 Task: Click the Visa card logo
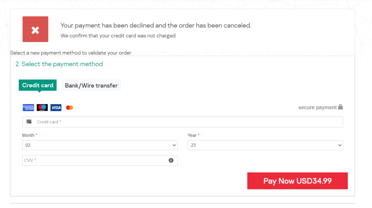(56, 108)
